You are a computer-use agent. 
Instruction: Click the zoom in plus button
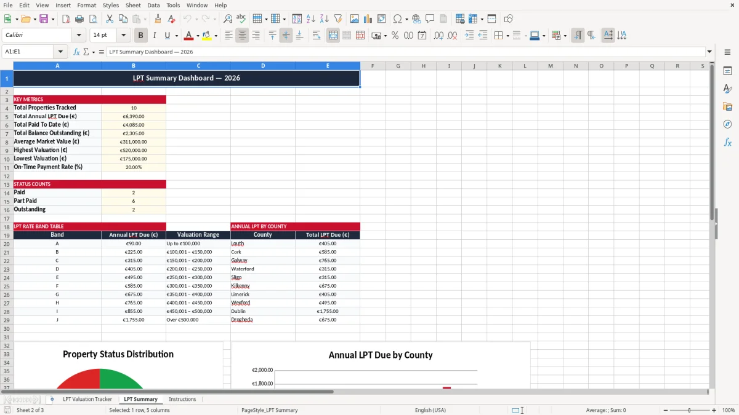pos(714,410)
